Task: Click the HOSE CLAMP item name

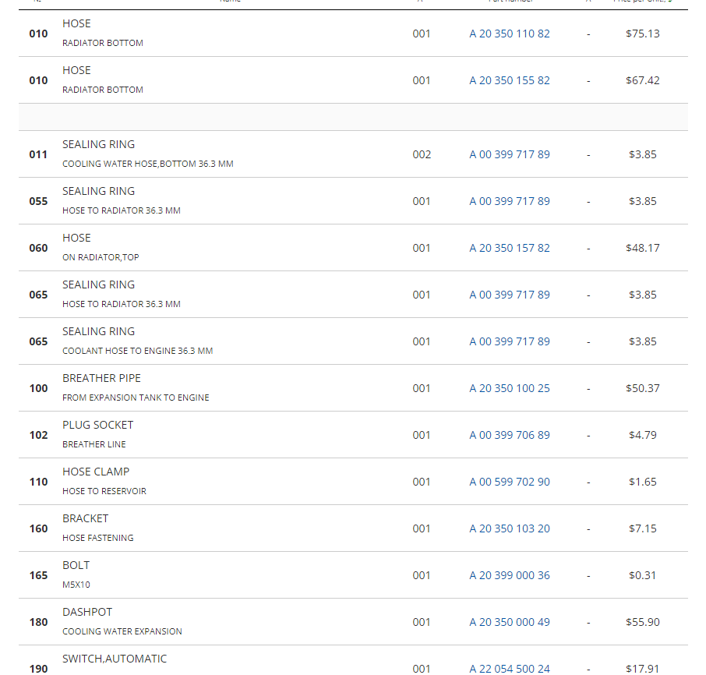Action: [96, 472]
